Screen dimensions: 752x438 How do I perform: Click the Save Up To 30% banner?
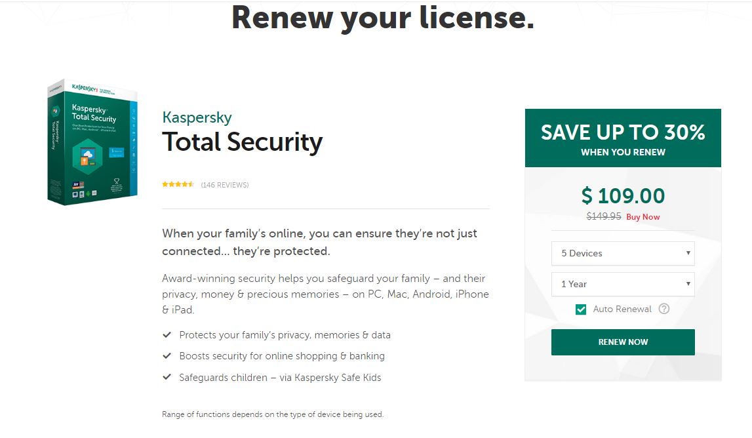[623, 138]
